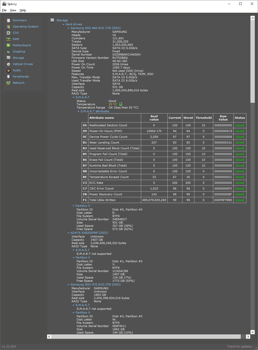This screenshot has width=258, height=350.
Task: Click the Storage header drive icon
Action: [52, 20]
